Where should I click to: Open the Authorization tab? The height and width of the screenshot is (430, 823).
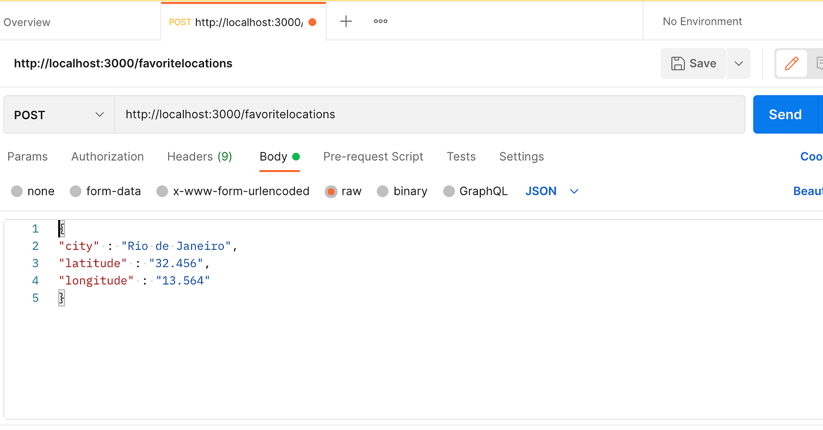click(108, 157)
